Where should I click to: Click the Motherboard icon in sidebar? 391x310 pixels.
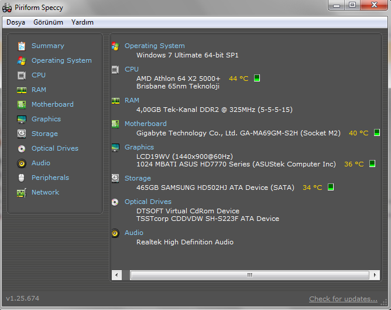[22, 104]
